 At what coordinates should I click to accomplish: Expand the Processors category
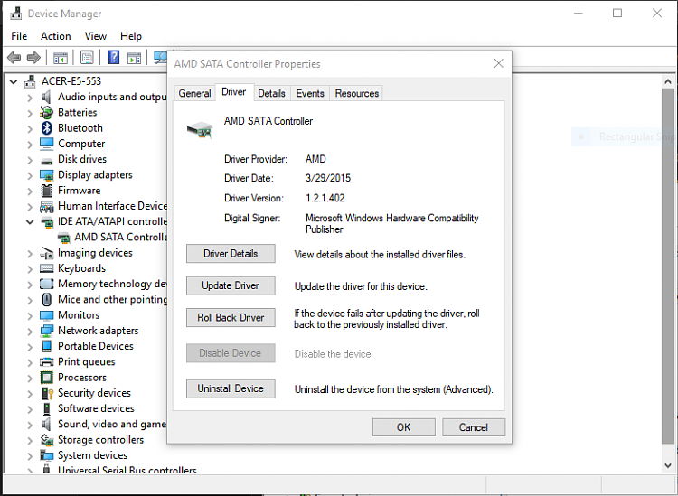[x=30, y=378]
